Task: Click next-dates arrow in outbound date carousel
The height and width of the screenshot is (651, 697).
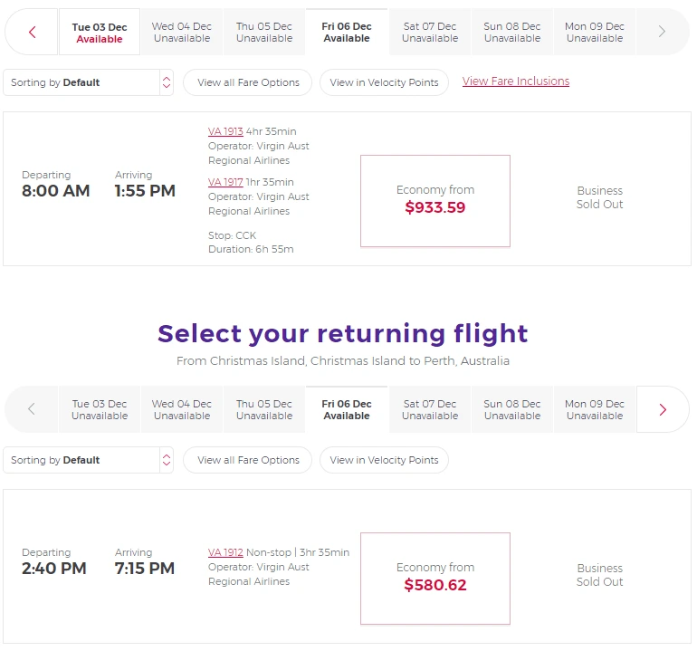Action: [x=662, y=33]
